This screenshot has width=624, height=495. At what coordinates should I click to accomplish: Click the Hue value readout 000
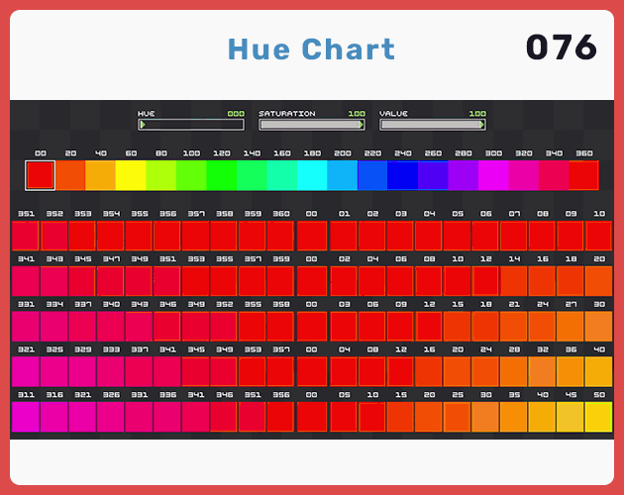[236, 114]
